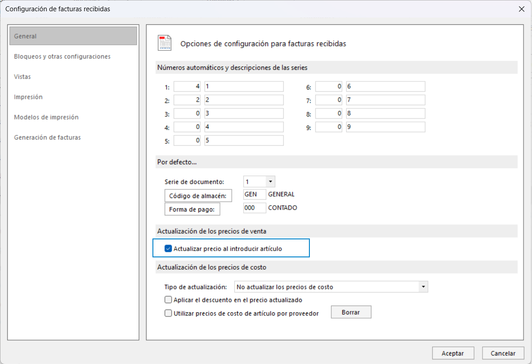Open Modelos de impresión section
Viewport: 532px width, 364px height.
point(46,117)
